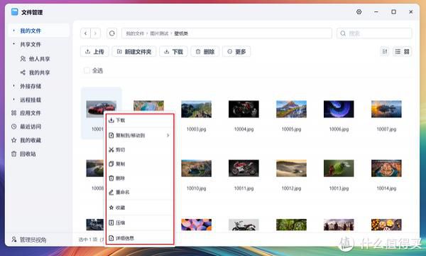This screenshot has width=426, height=256.
Task: Select the 10001 red car thumbnail
Action: pyautogui.click(x=101, y=109)
